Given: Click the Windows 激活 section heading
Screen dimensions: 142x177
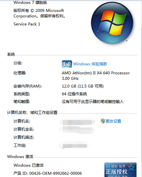Looking at the screenshot, I should click(x=20, y=157).
